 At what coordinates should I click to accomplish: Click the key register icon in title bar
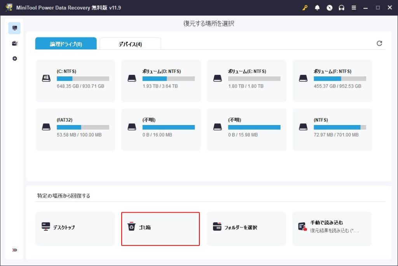tap(305, 8)
